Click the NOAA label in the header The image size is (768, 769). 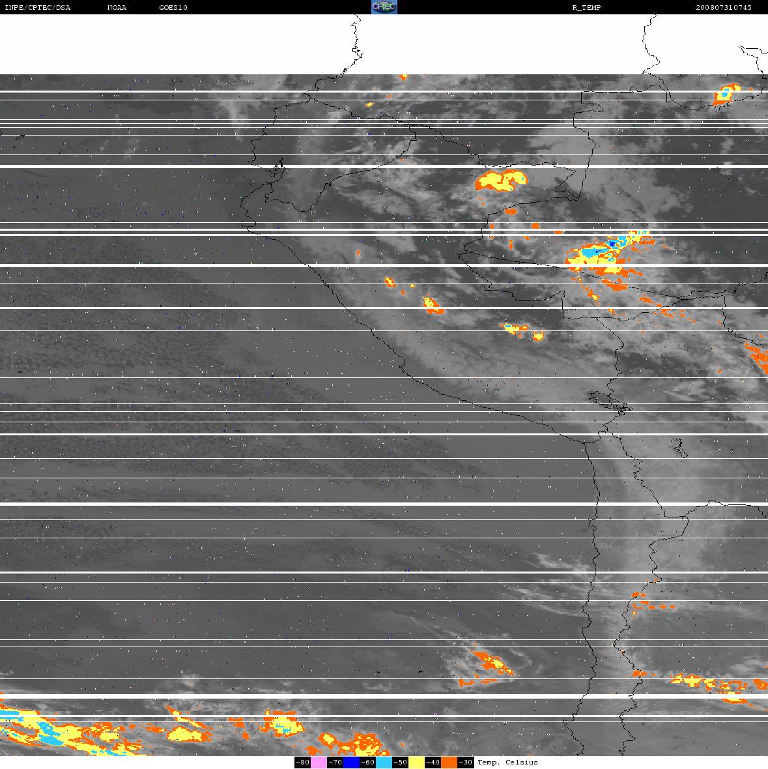(x=117, y=7)
